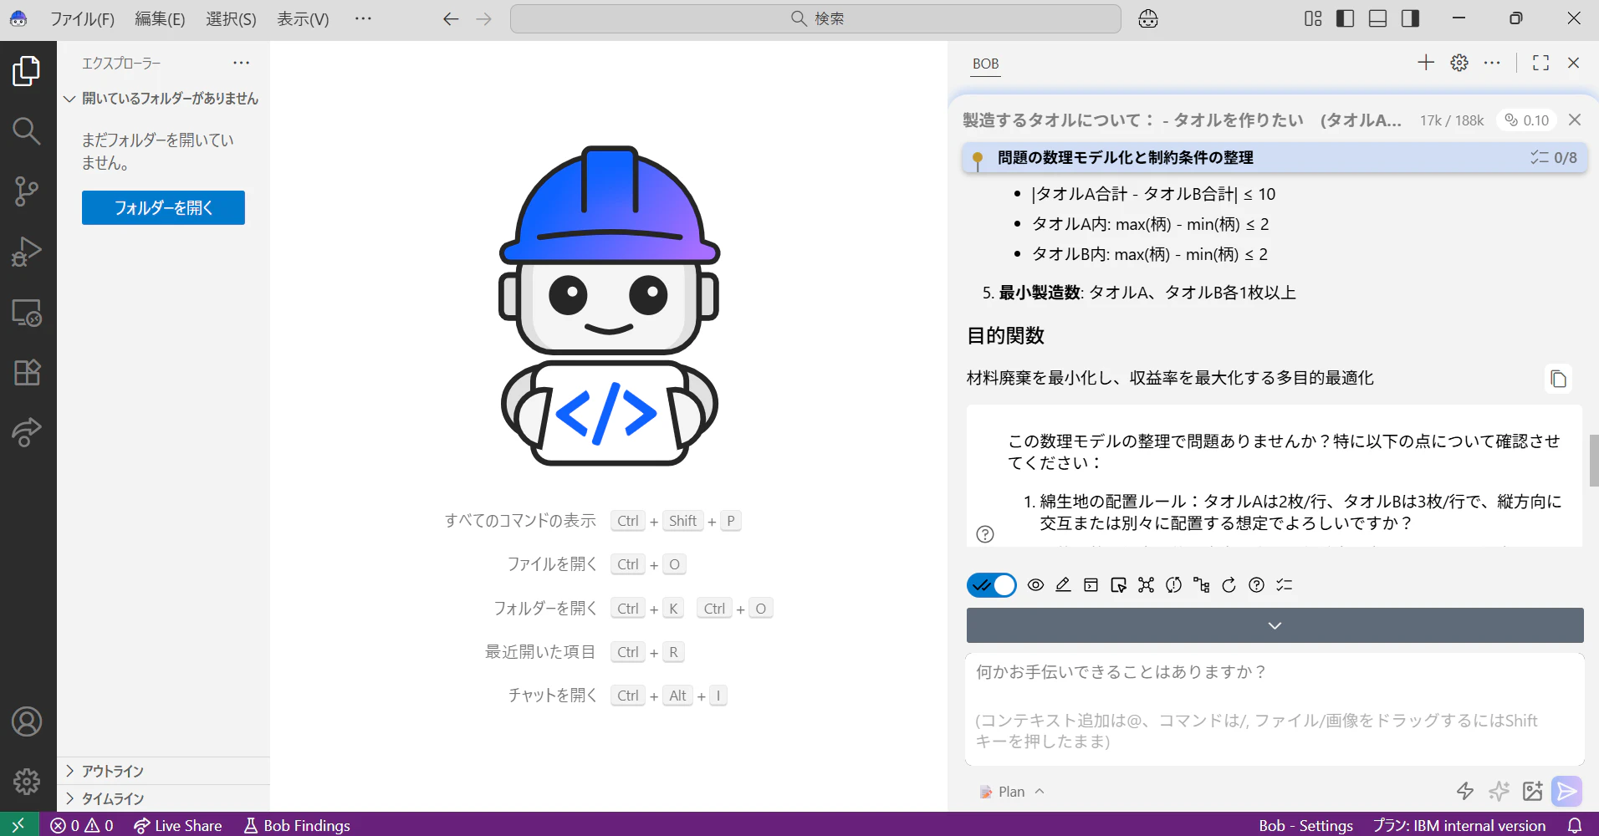The image size is (1599, 836).
Task: Toggle the eye read auto-approve icon
Action: pos(1035,585)
